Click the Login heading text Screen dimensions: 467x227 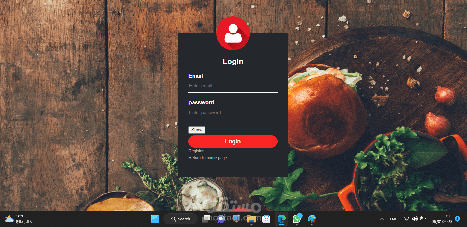click(233, 61)
